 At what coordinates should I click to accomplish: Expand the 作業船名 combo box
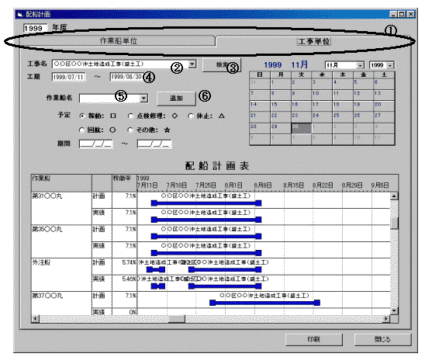(144, 98)
